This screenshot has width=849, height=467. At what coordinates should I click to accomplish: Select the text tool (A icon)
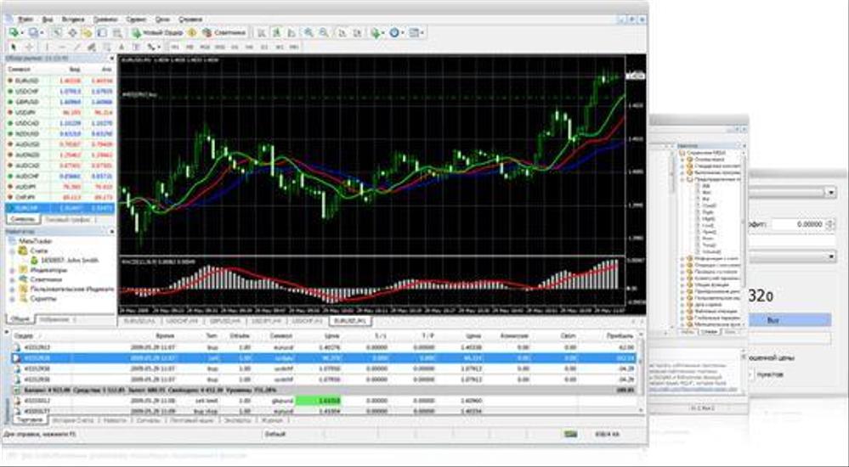[x=122, y=47]
